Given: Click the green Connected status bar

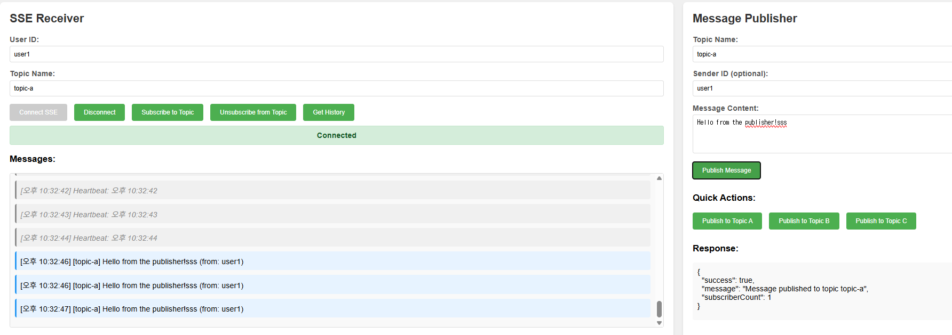Looking at the screenshot, I should click(336, 135).
